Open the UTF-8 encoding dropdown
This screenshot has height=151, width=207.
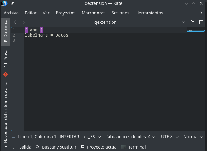click(x=170, y=137)
